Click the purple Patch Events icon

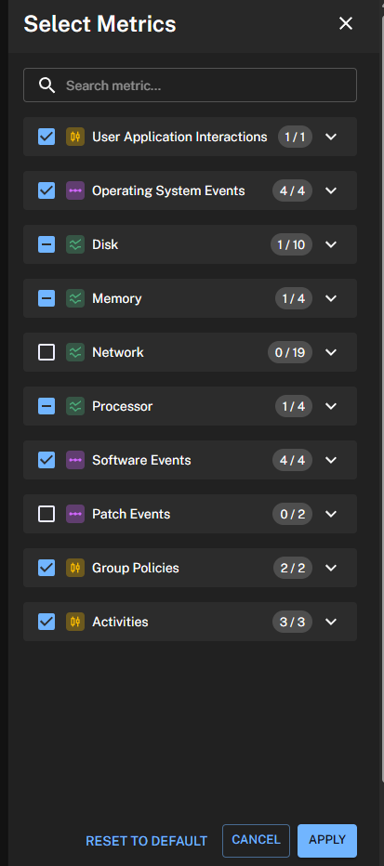pyautogui.click(x=75, y=514)
